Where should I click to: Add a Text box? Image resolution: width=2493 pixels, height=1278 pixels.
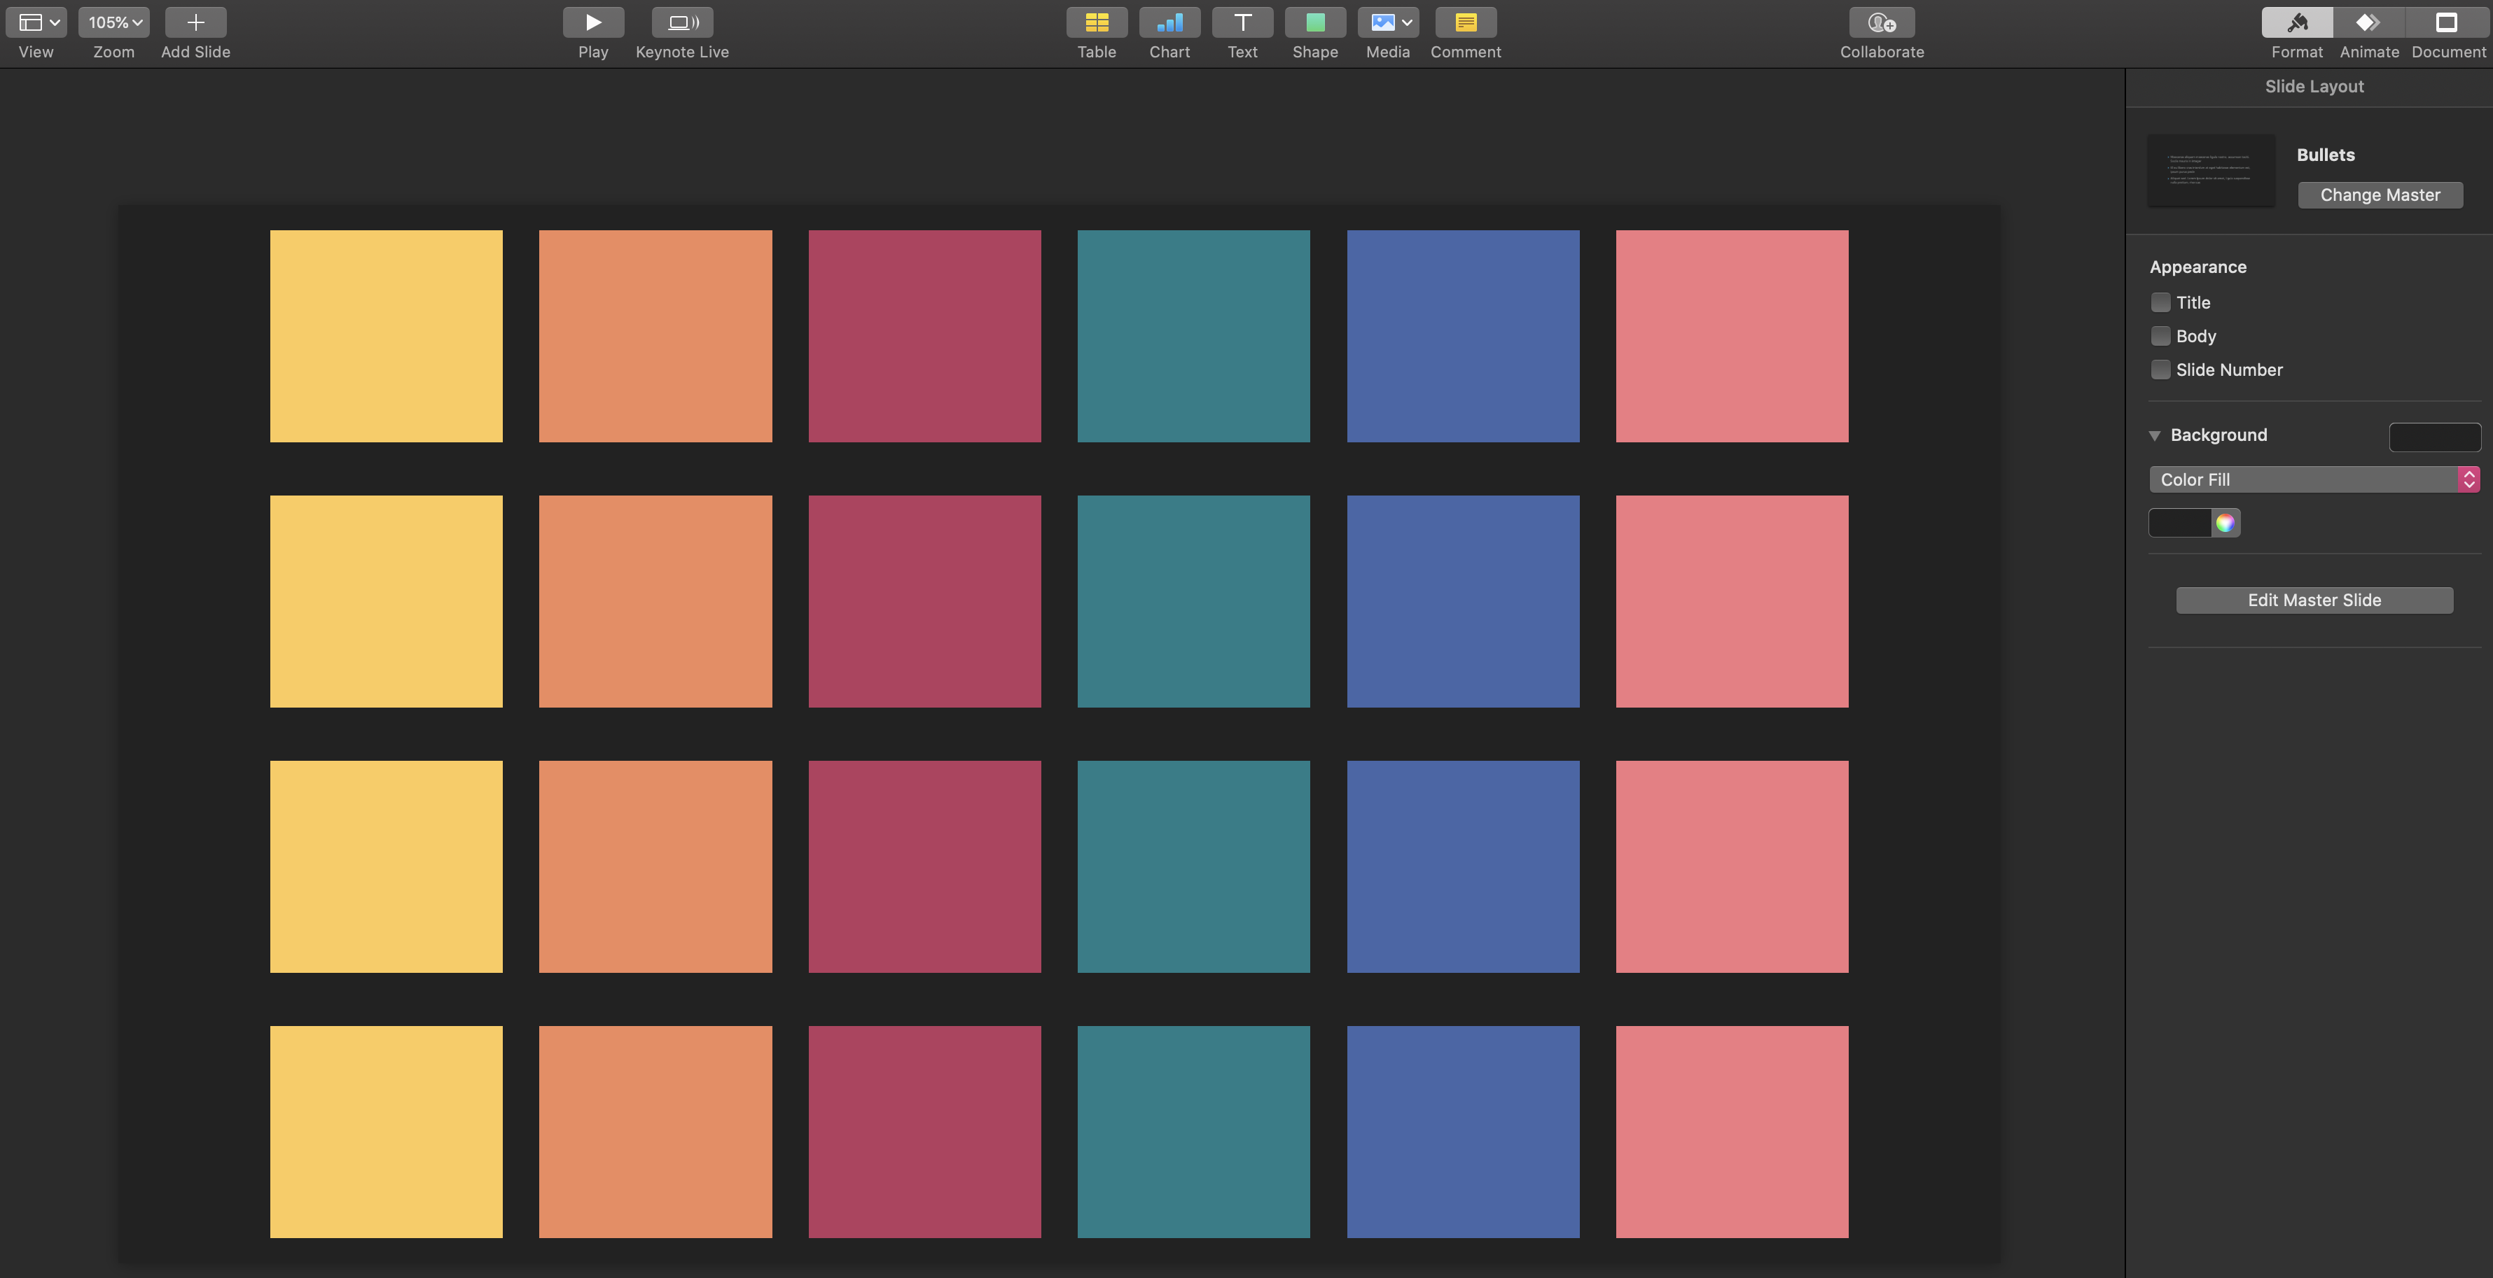[x=1242, y=22]
